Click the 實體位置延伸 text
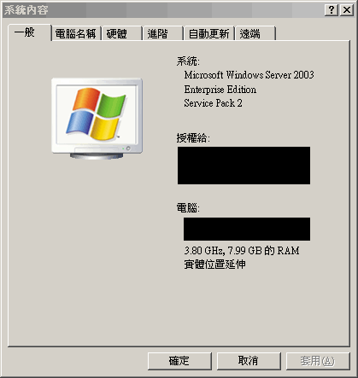 (214, 265)
